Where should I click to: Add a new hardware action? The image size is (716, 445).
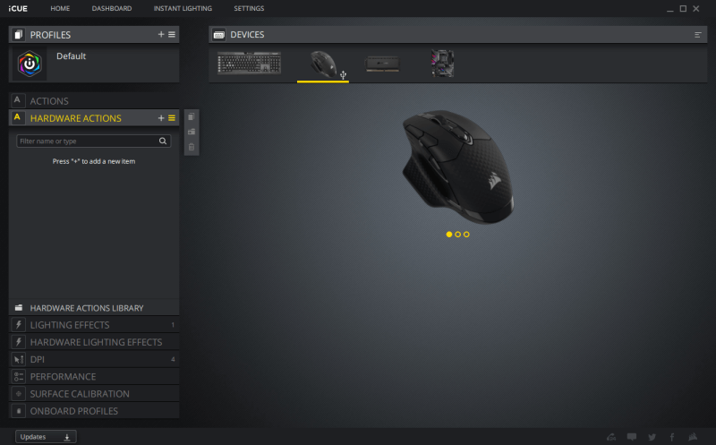pyautogui.click(x=161, y=118)
